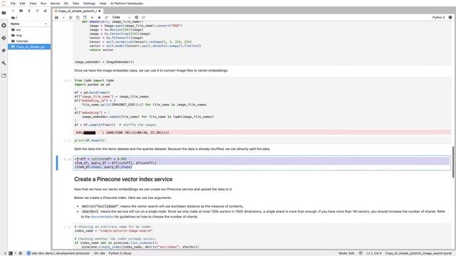
Task: Select the Copy_of_simple_pytorch notebook tab
Action: tap(78, 11)
